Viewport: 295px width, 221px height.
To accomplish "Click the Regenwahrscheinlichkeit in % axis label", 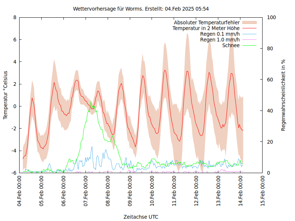I will pyautogui.click(x=284, y=95).
